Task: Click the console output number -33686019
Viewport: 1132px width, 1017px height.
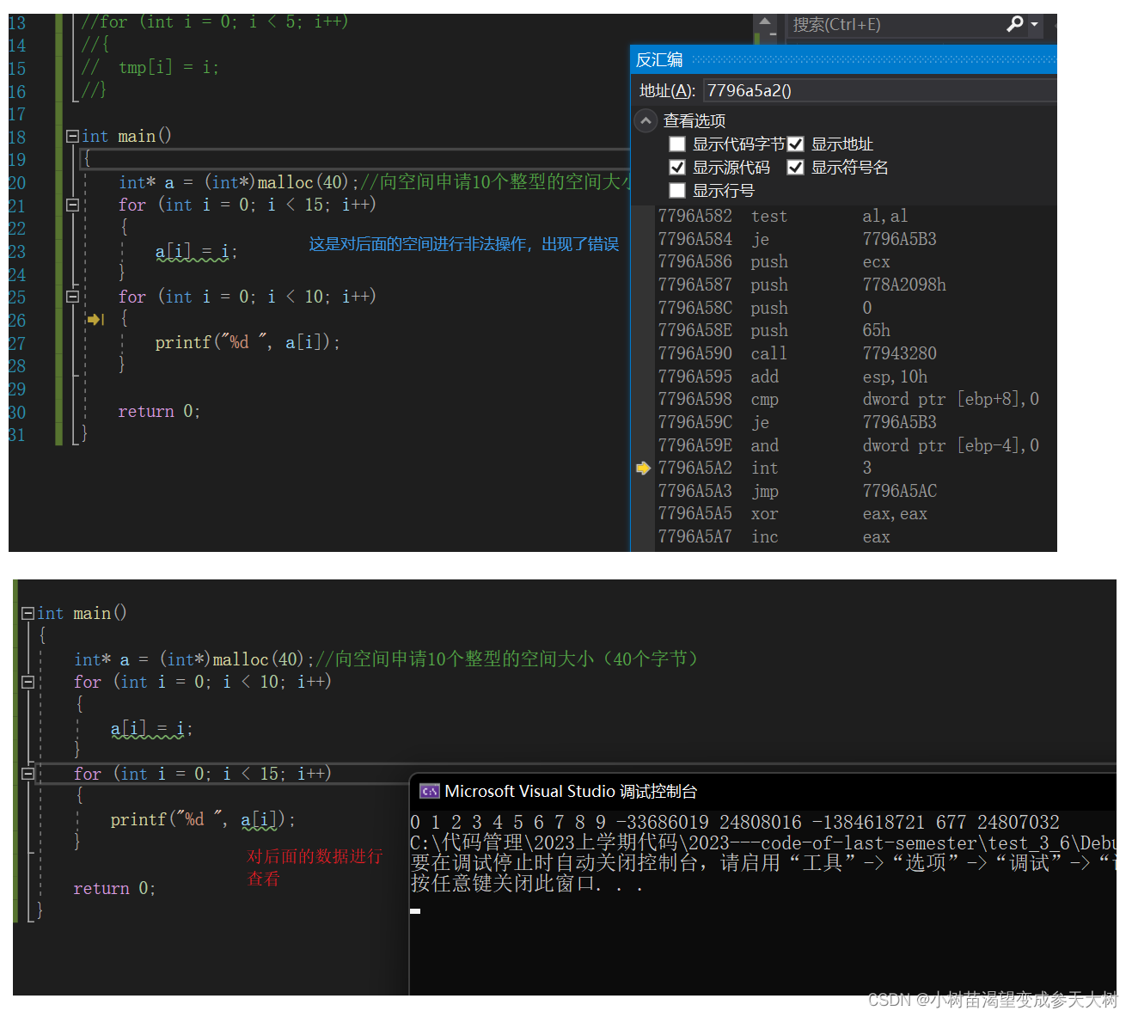Action: coord(662,822)
